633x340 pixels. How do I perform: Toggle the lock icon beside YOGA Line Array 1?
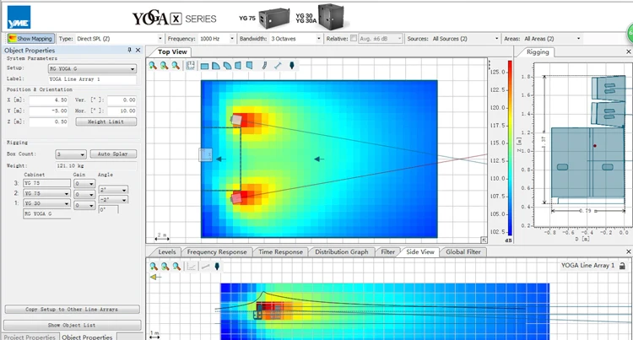point(622,266)
